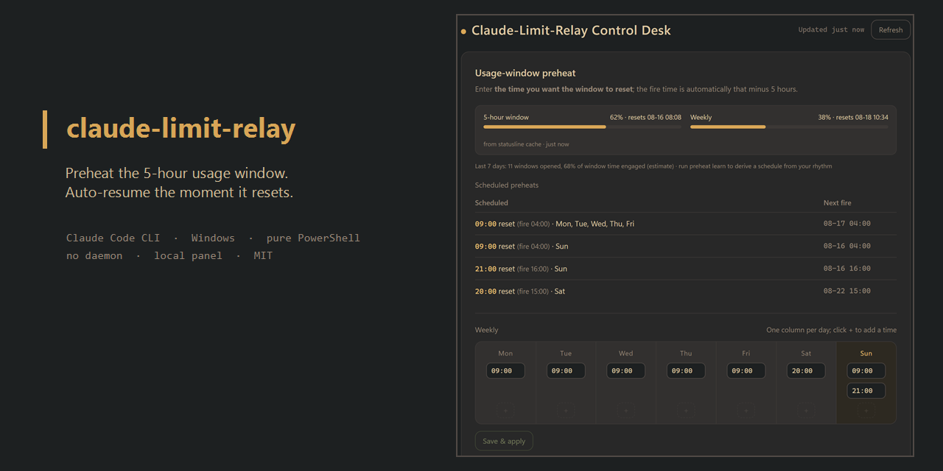Click next fire value 08-22 15:00

pos(847,291)
